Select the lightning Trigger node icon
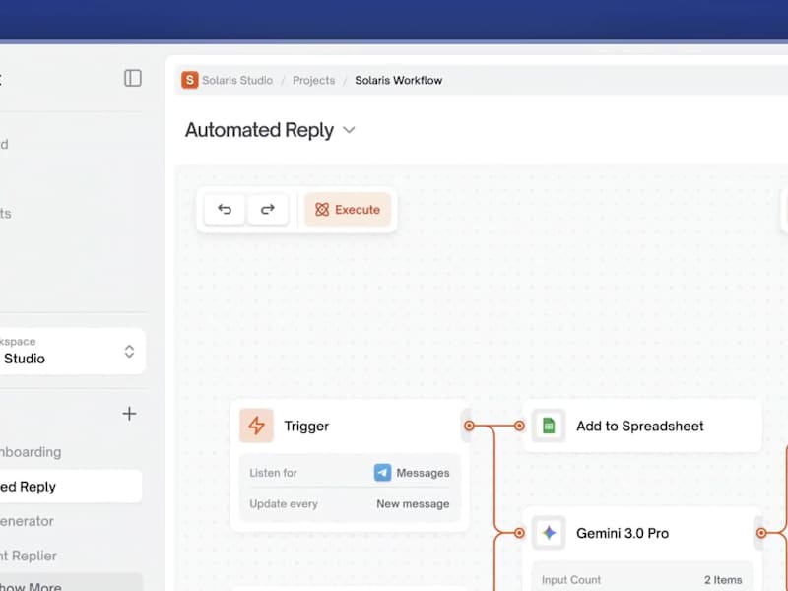 pos(257,426)
